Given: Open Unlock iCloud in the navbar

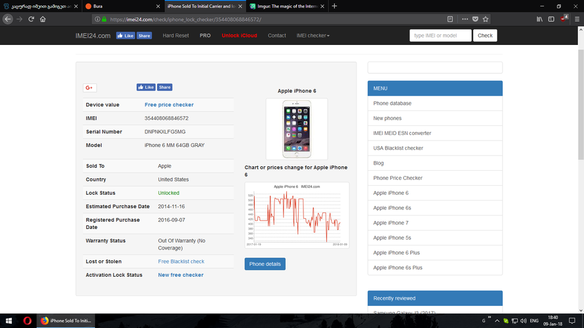Looking at the screenshot, I should tap(239, 35).
